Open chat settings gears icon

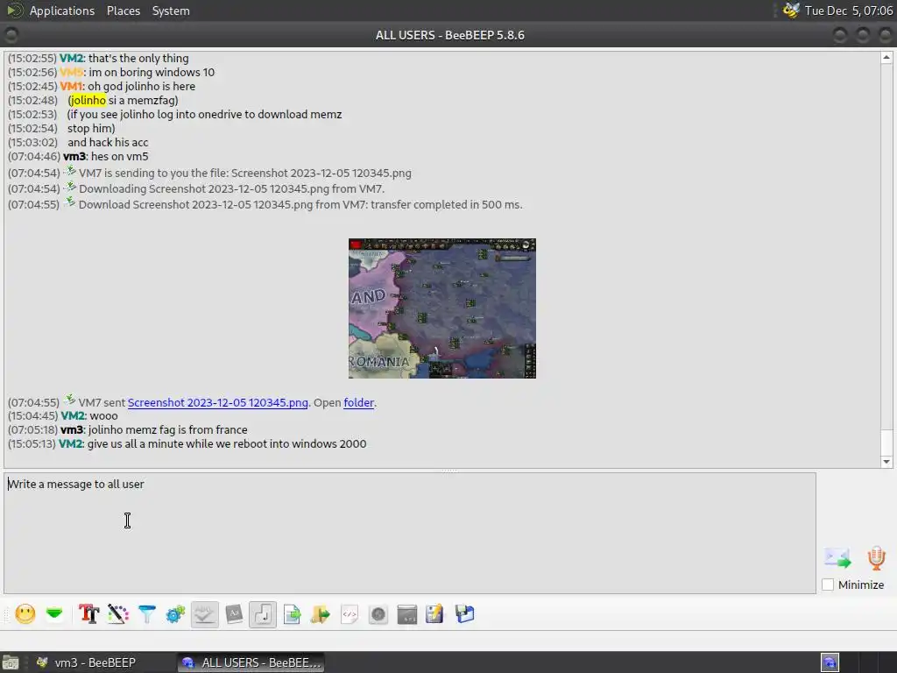click(175, 614)
